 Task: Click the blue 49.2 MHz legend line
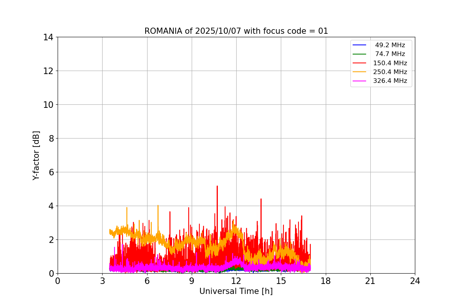tap(360, 45)
